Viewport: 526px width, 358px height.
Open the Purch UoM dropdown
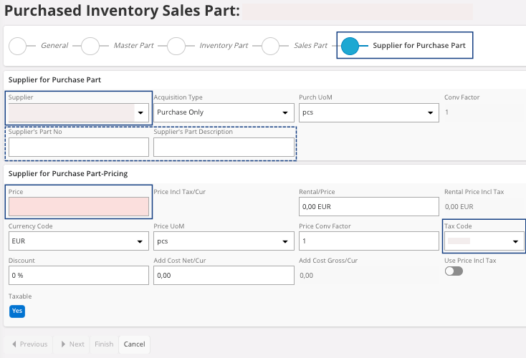[430, 113]
